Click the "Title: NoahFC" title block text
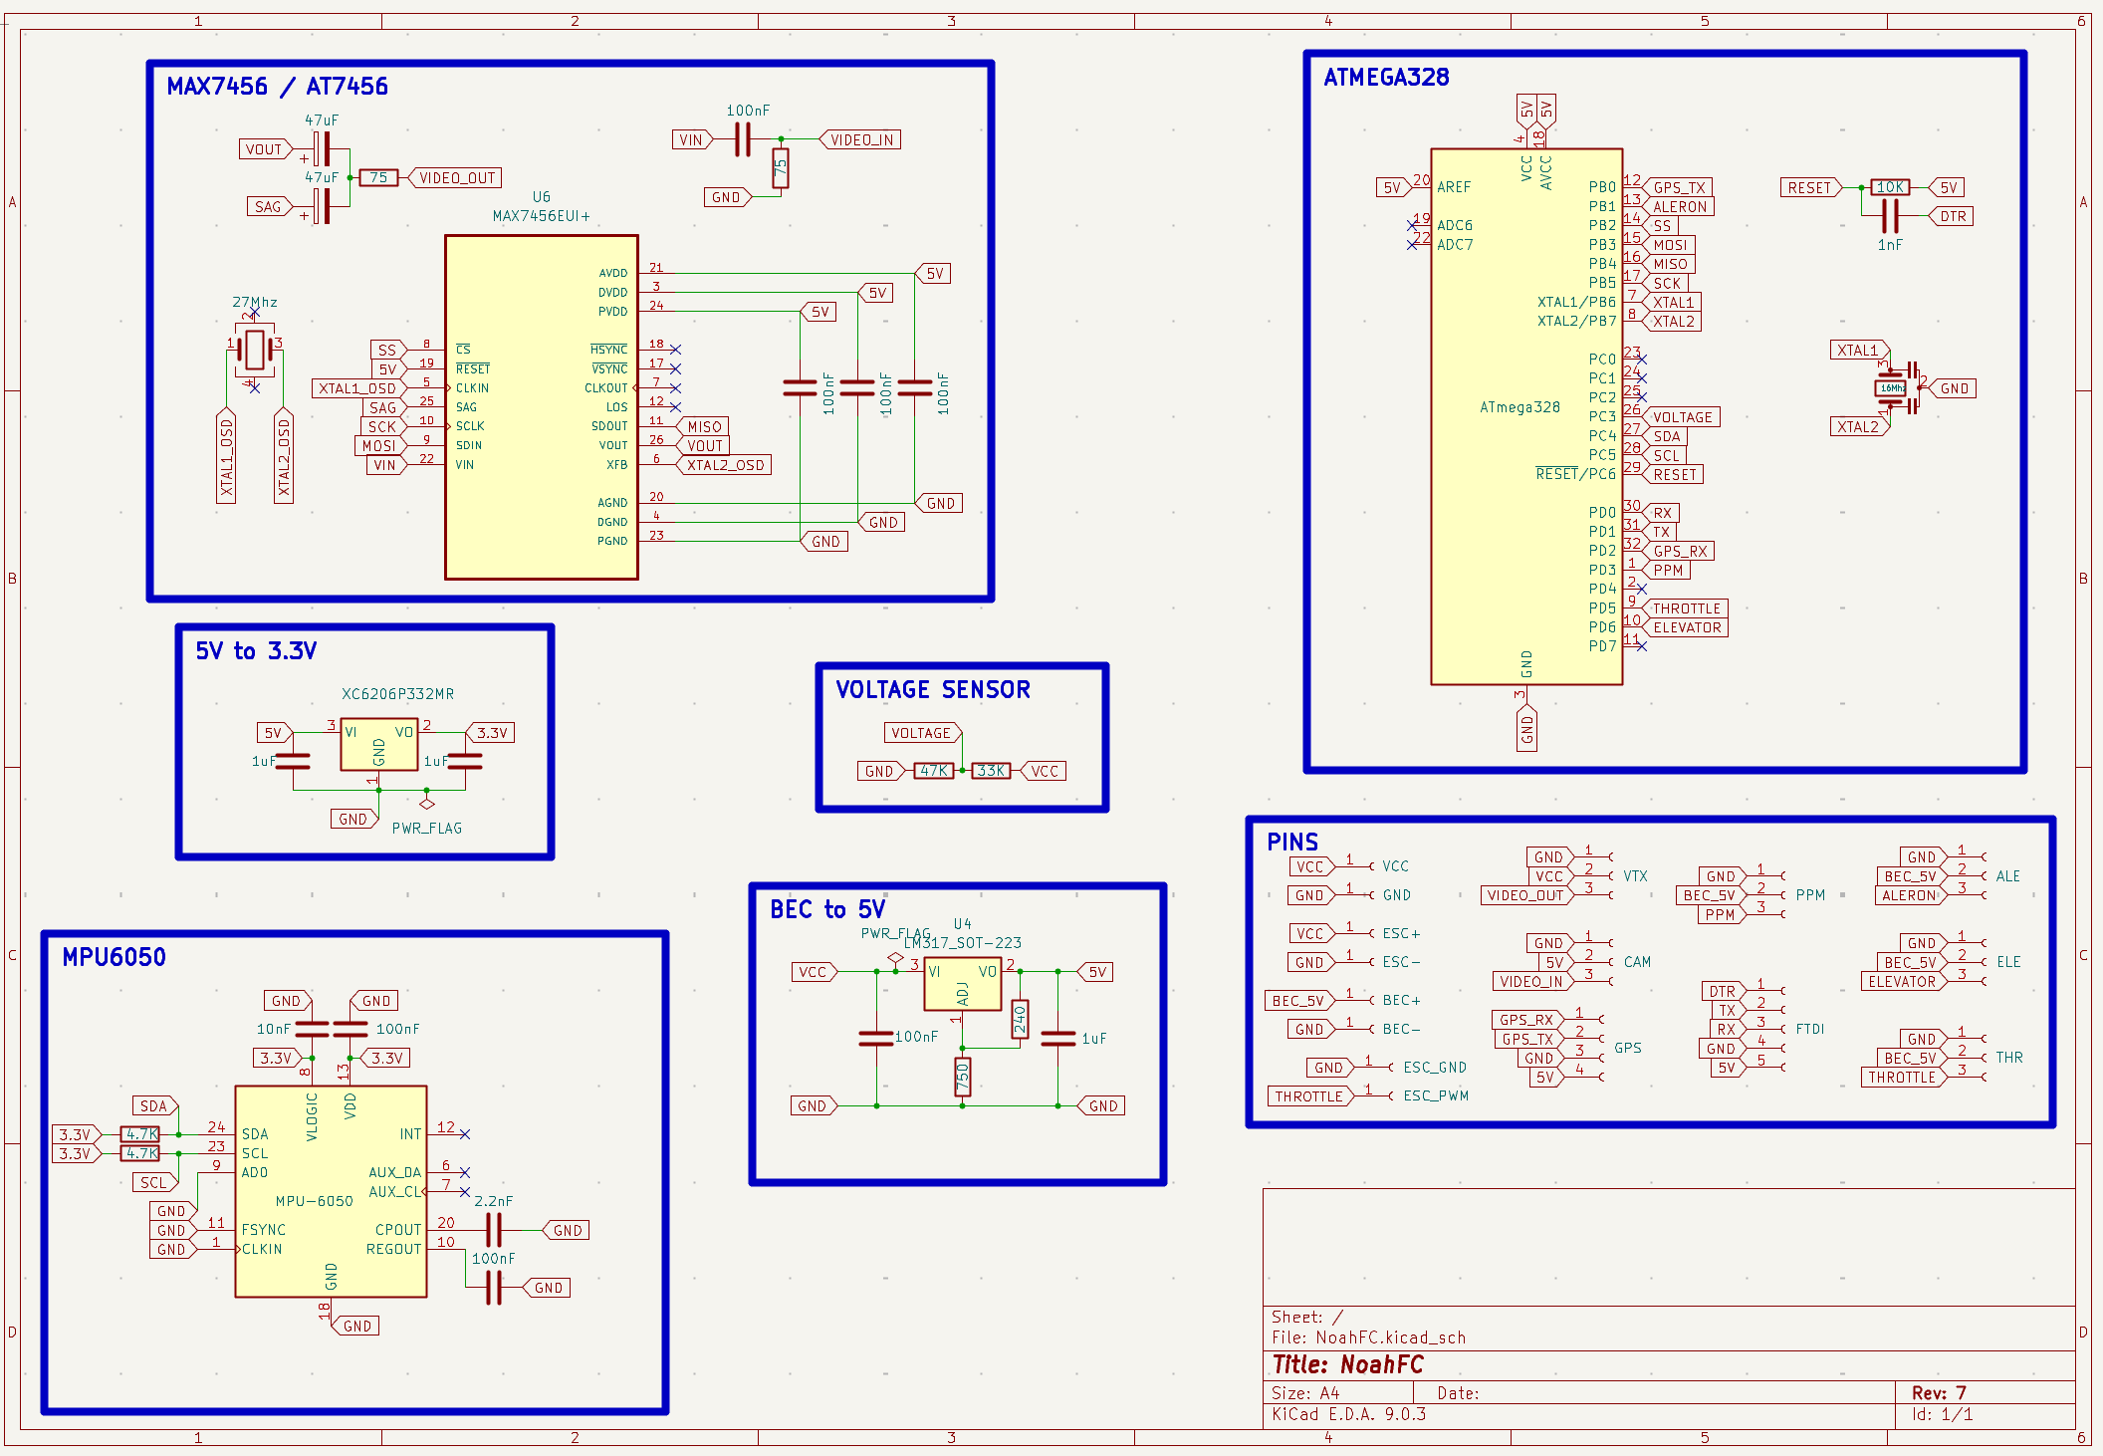The image size is (2103, 1456). click(x=1348, y=1364)
